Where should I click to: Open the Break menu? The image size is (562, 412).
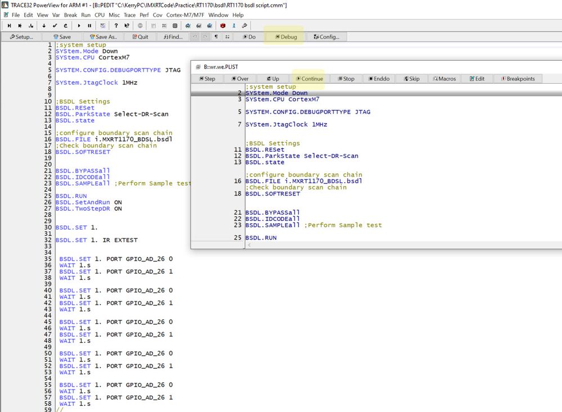[x=70, y=15]
